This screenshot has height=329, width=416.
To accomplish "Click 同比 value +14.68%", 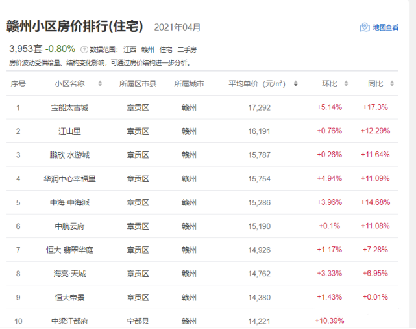I will (x=375, y=202).
